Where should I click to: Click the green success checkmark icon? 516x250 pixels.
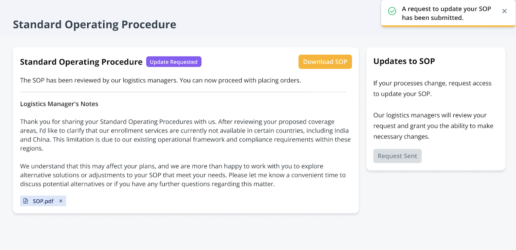(392, 11)
